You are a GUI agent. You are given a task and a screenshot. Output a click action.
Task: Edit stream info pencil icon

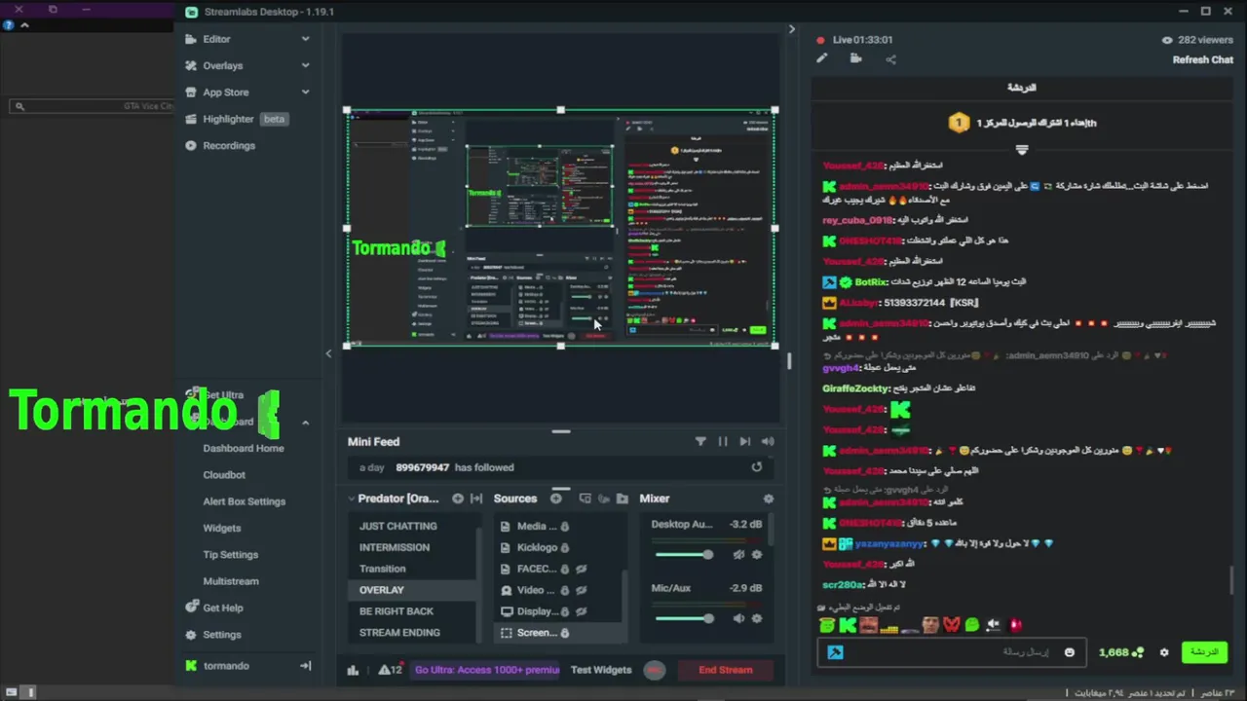pyautogui.click(x=822, y=58)
